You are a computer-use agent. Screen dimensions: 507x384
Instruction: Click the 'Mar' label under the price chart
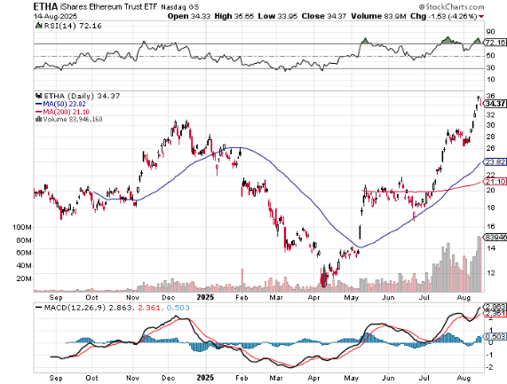[276, 297]
